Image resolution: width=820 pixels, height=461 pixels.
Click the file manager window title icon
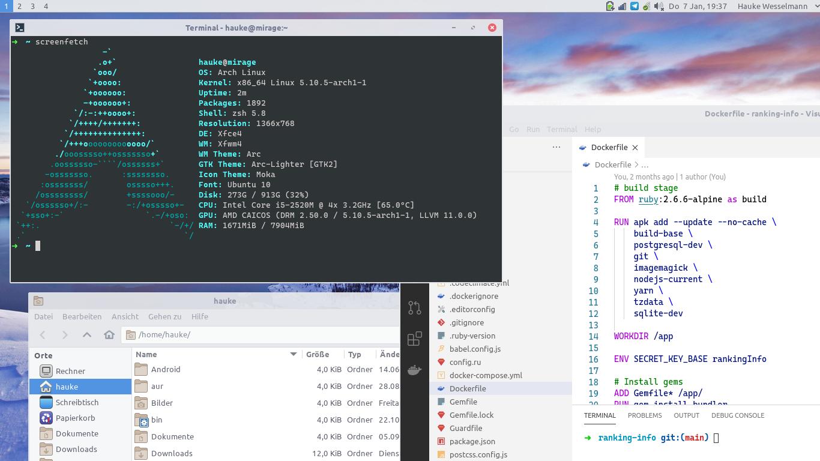pos(38,301)
